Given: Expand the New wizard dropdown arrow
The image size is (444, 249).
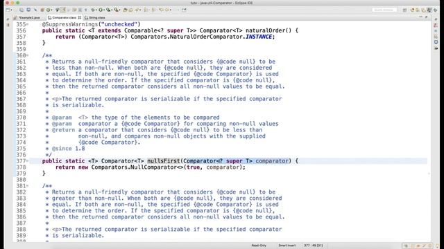Looking at the screenshot, I should [11, 10].
